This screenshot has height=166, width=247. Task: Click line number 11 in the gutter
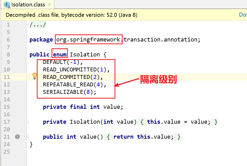(7, 77)
